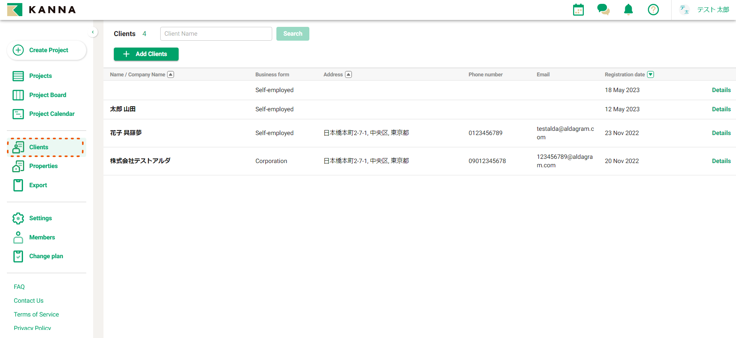Screen dimensions: 736x338
Task: Open the chat messages icon
Action: coord(603,10)
